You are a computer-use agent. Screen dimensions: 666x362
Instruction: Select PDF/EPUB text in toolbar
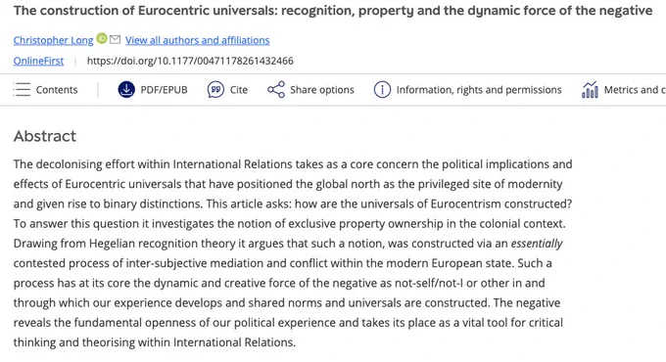click(164, 90)
